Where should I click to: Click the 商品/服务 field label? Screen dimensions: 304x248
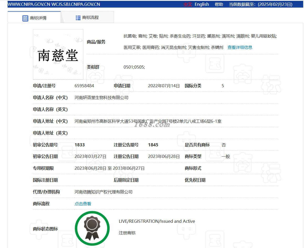[96, 42]
